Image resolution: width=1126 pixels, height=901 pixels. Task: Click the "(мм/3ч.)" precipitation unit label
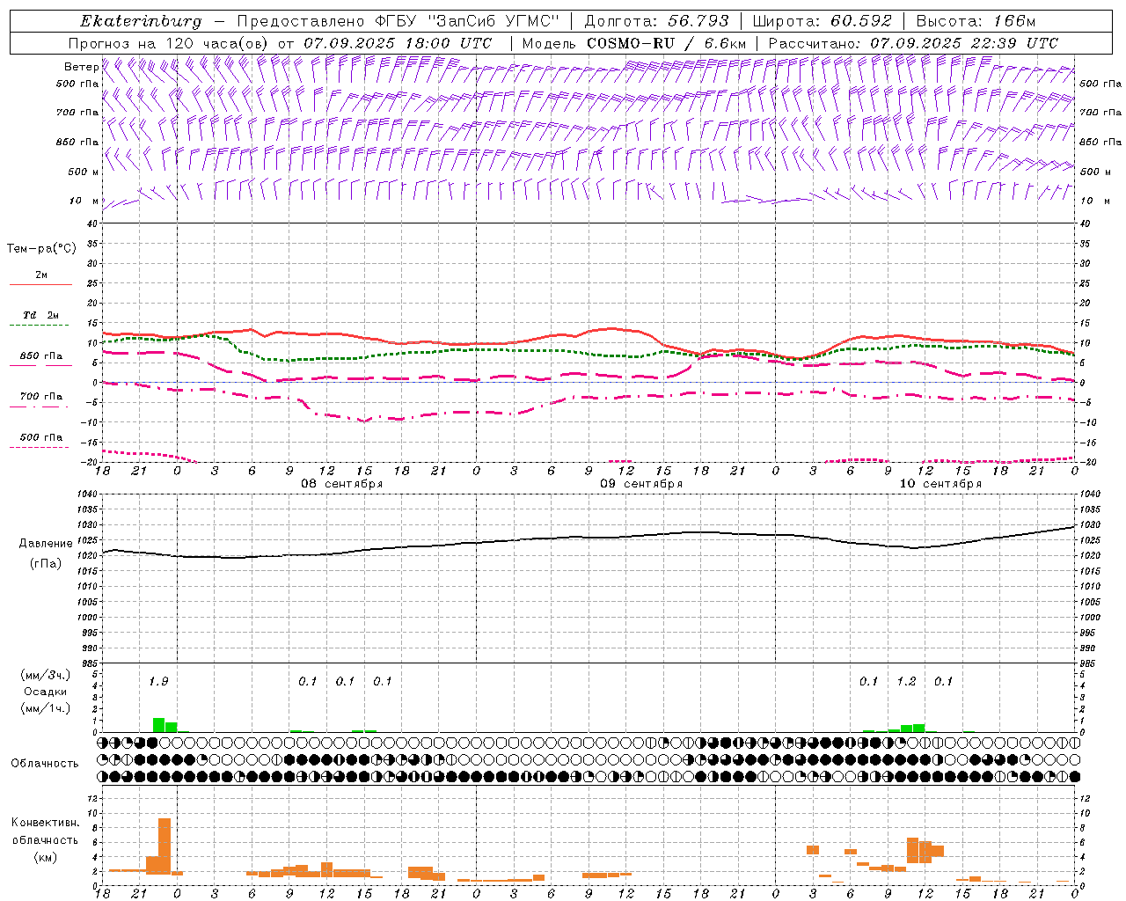46,675
